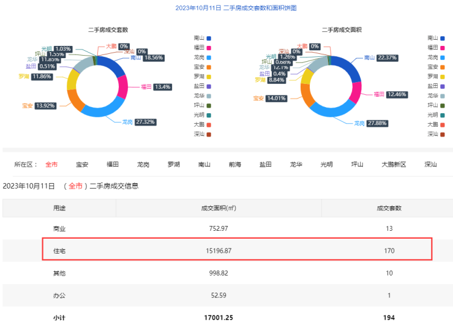
Task: Select the 大鹏新区 district tab
Action: (394, 164)
